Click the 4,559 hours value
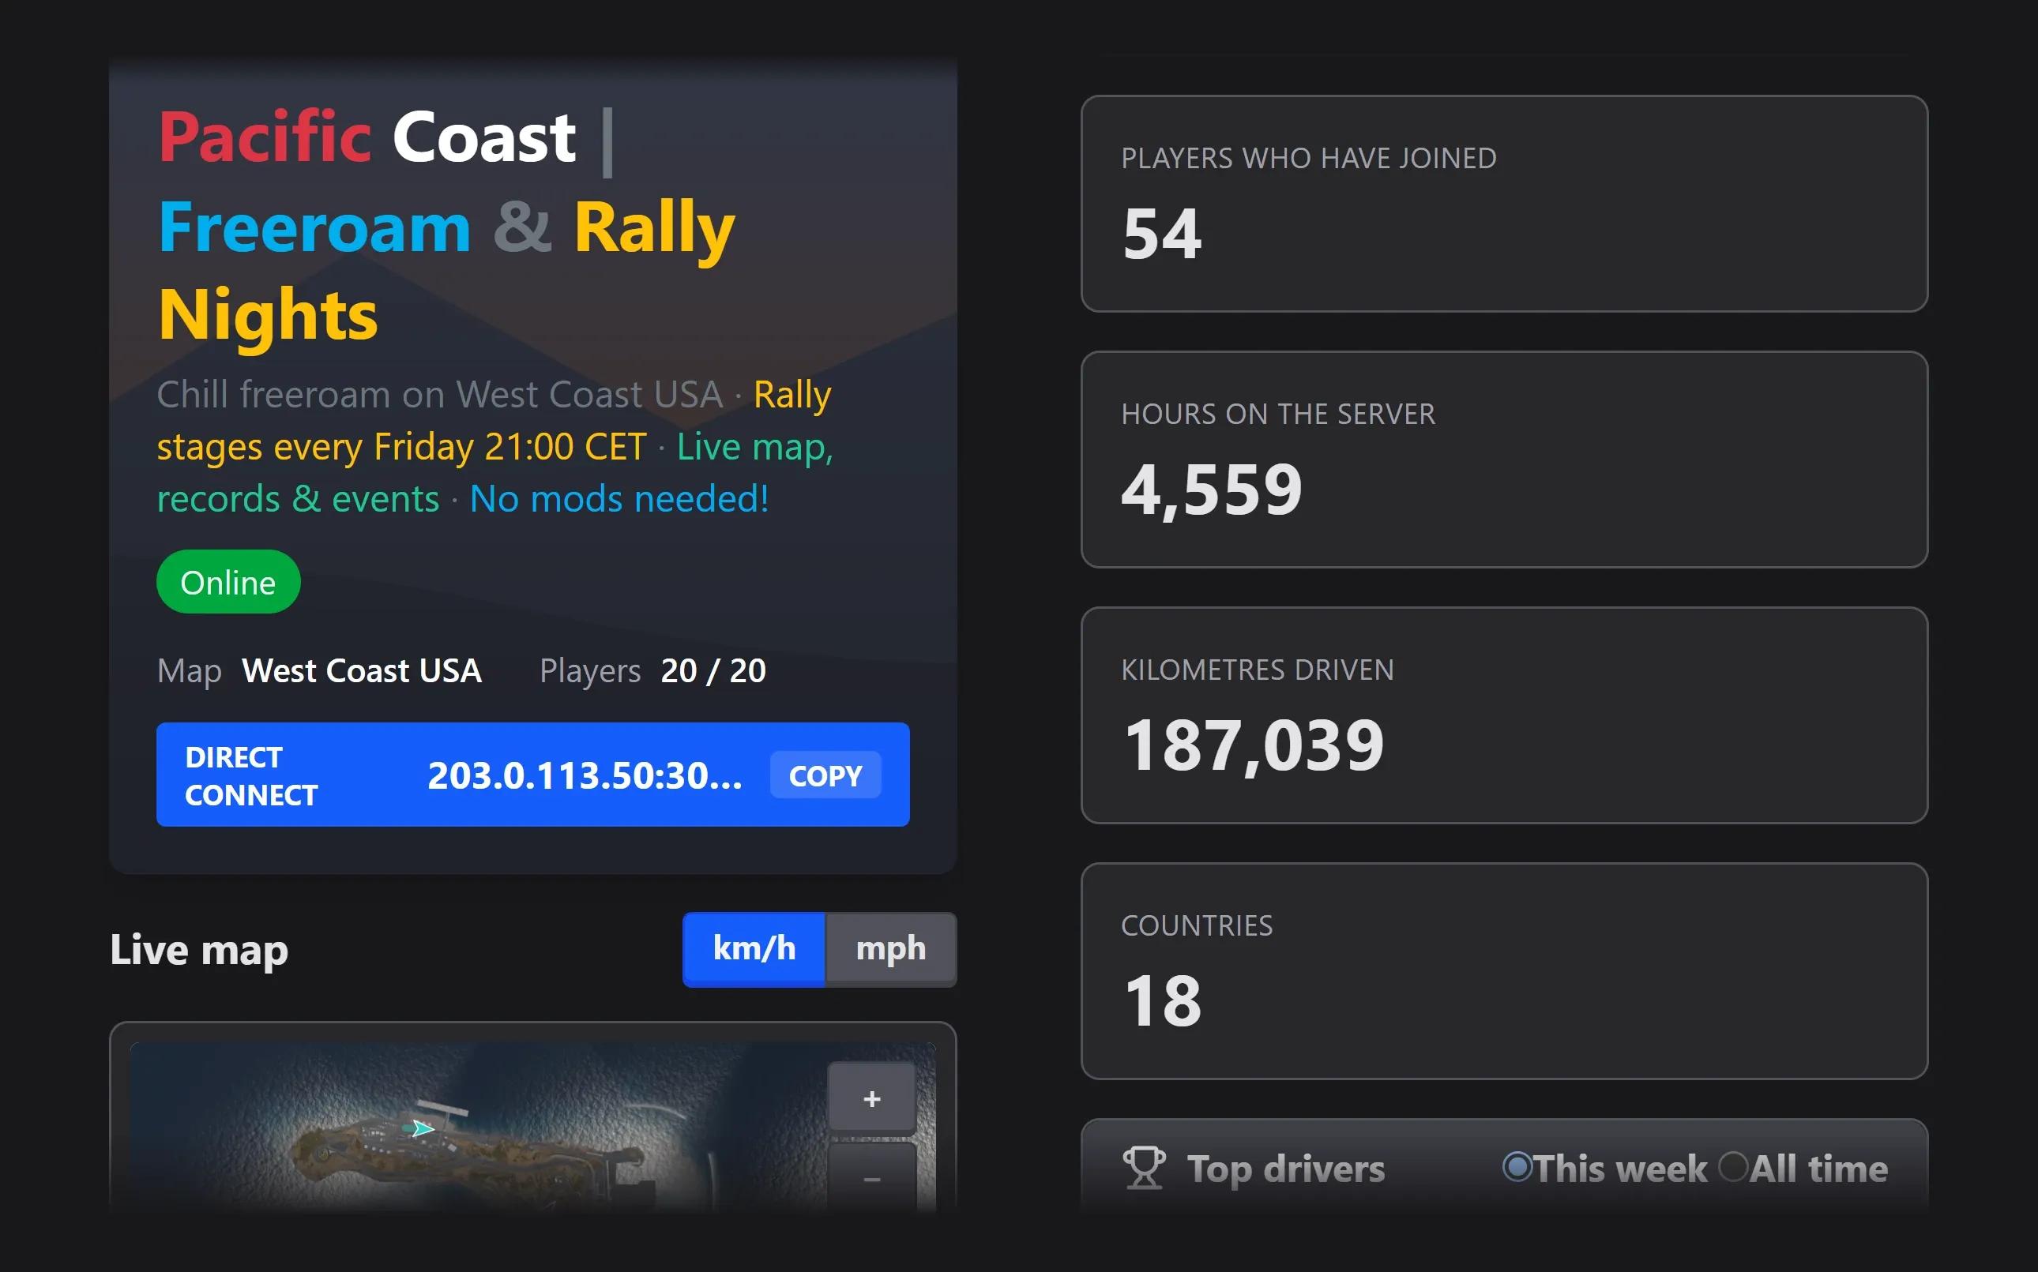This screenshot has width=2038, height=1272. click(1212, 490)
